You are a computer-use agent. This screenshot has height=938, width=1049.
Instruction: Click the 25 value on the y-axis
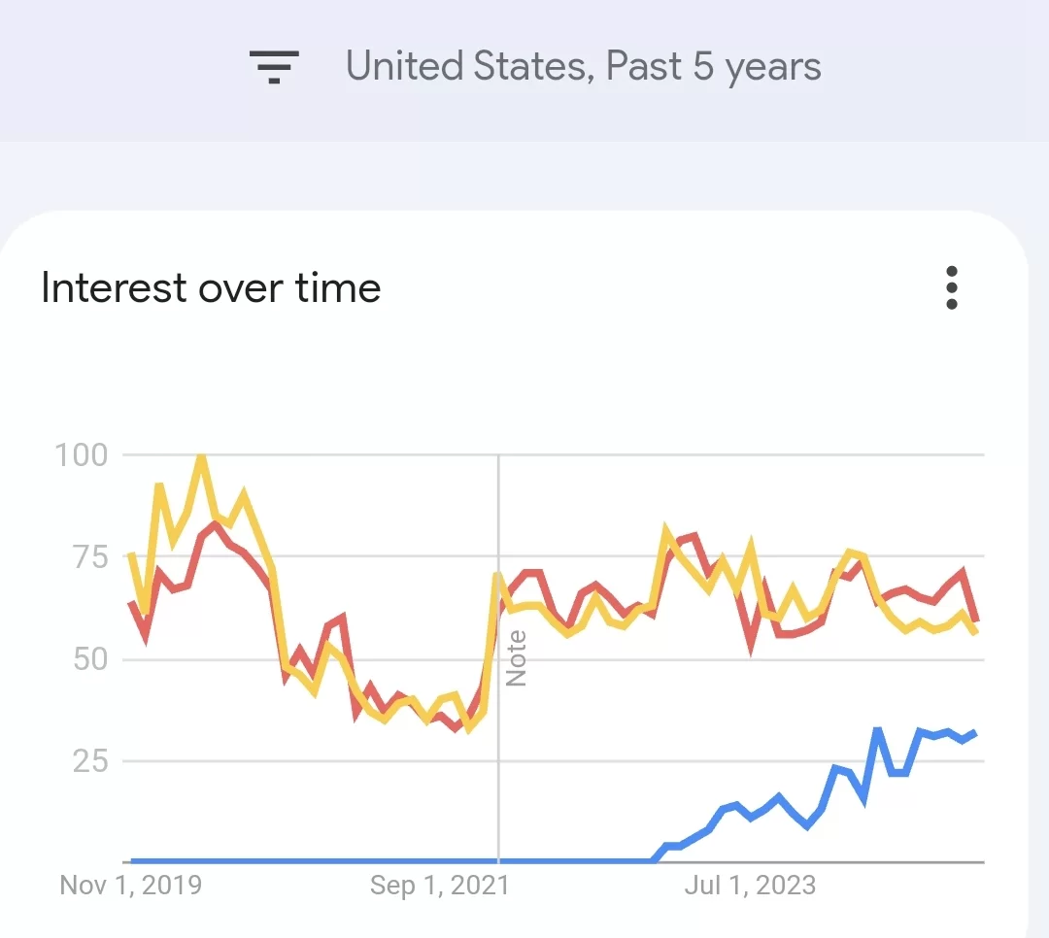click(90, 761)
